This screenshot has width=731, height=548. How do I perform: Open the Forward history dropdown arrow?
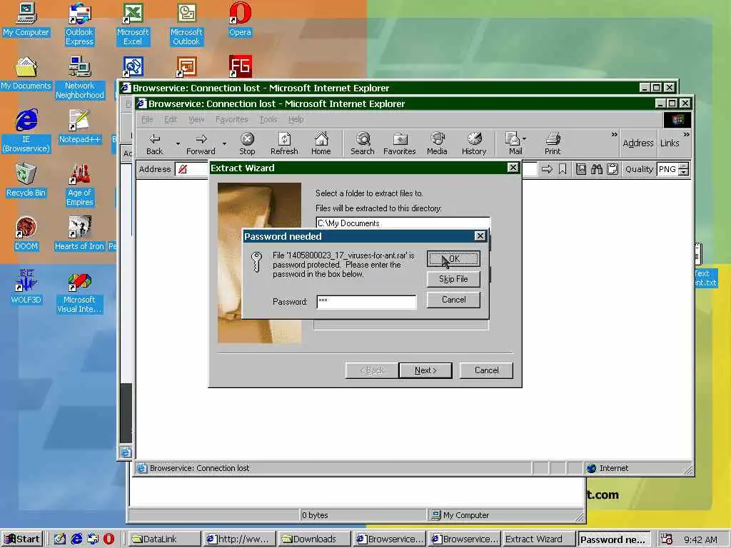tap(224, 144)
